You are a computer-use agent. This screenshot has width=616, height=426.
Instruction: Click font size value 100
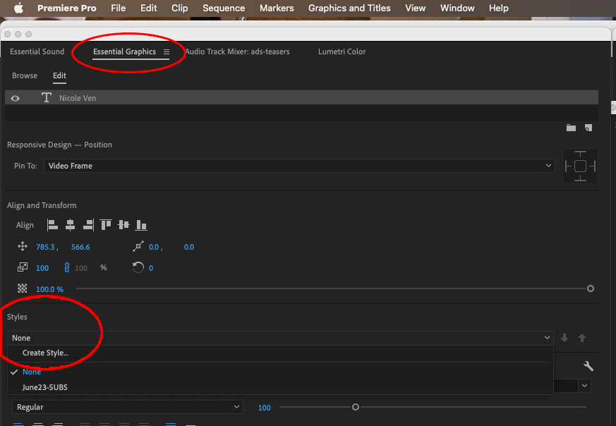[265, 408]
